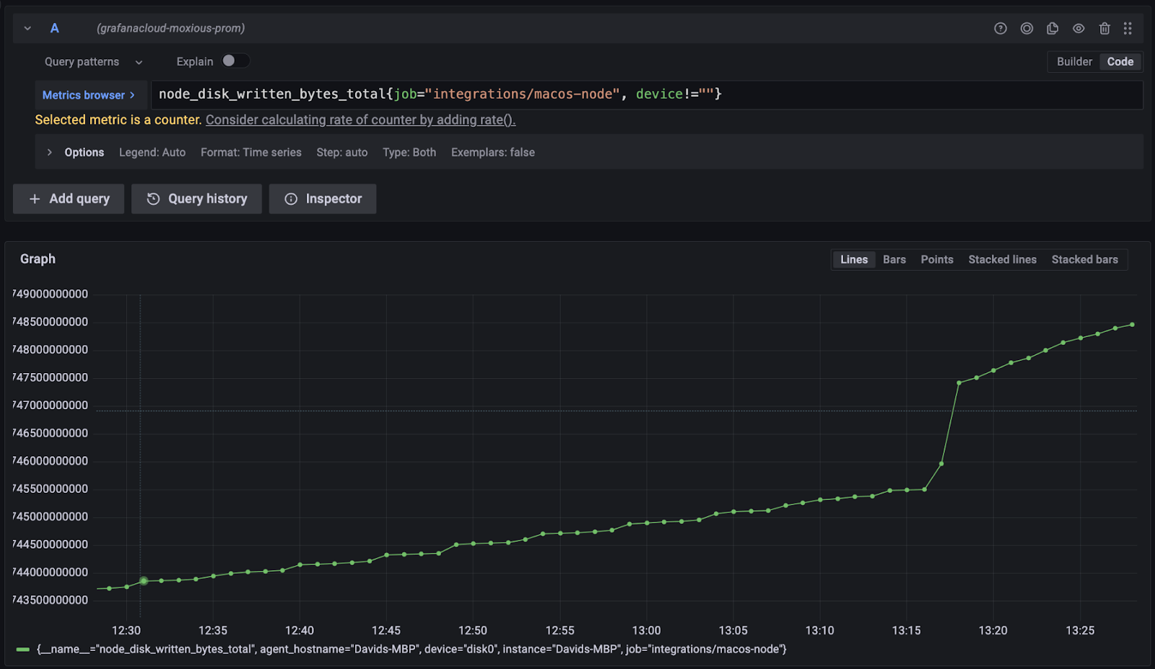Collapse query A using its chevron
Viewport: 1155px width, 669px height.
point(27,28)
